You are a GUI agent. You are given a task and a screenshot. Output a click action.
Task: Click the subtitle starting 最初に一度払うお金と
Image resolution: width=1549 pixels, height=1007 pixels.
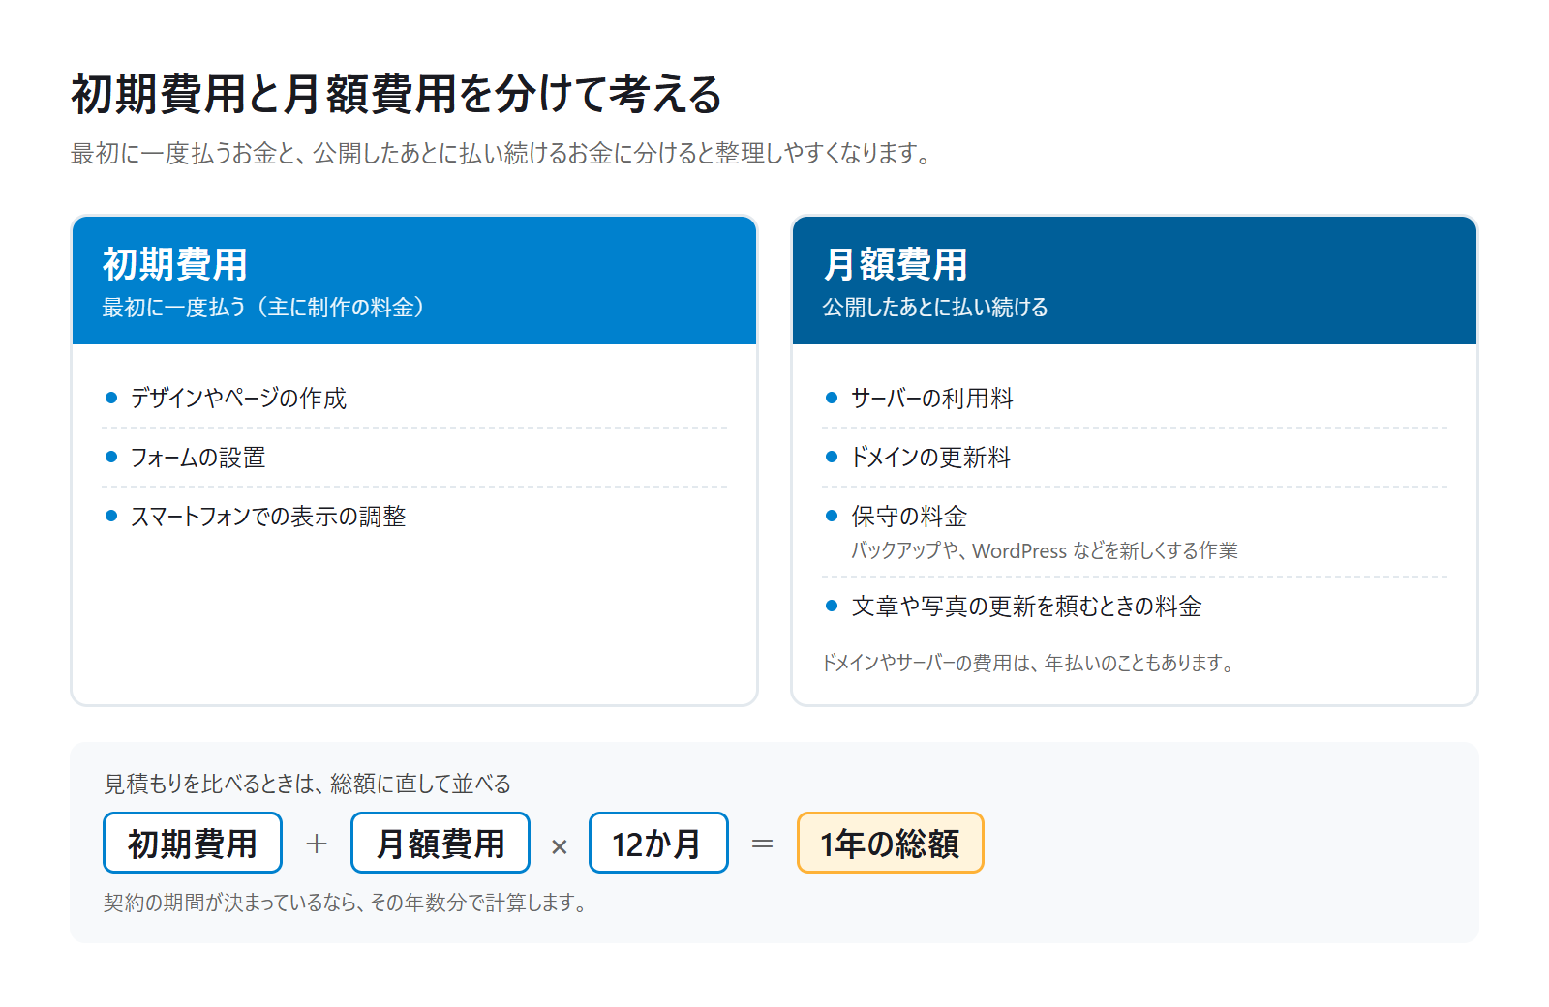(501, 153)
